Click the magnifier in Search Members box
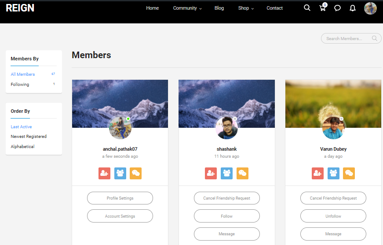This screenshot has width=383, height=245. point(375,38)
